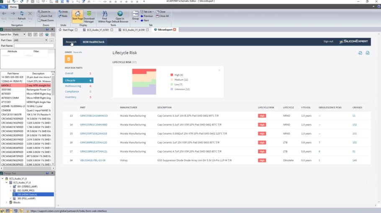Open quick access toolbar customize arrow
This screenshot has width=381, height=213.
[x=144, y=1]
